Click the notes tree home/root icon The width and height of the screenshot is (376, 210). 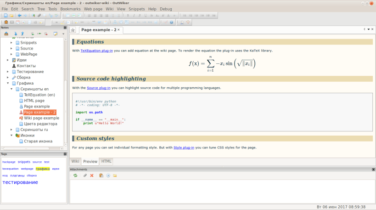point(6,34)
